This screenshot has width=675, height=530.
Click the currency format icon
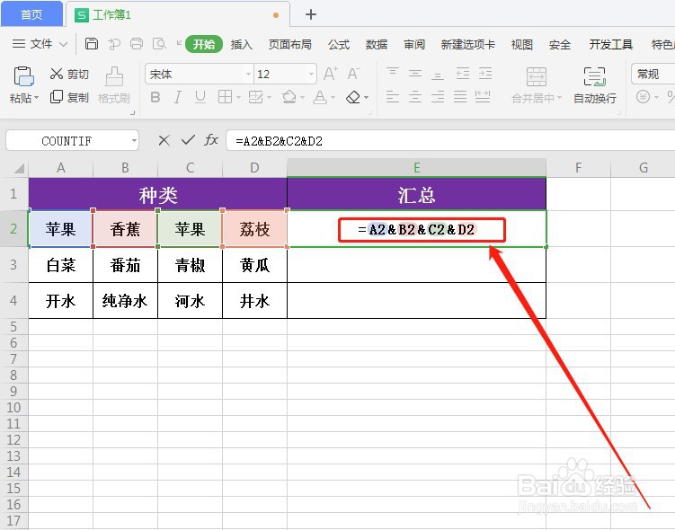[644, 97]
